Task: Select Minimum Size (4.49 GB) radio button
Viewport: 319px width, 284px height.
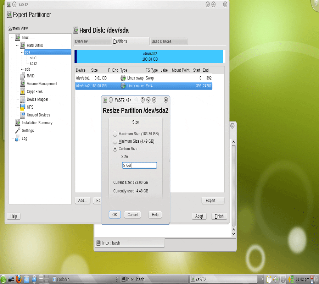Action: [115, 141]
